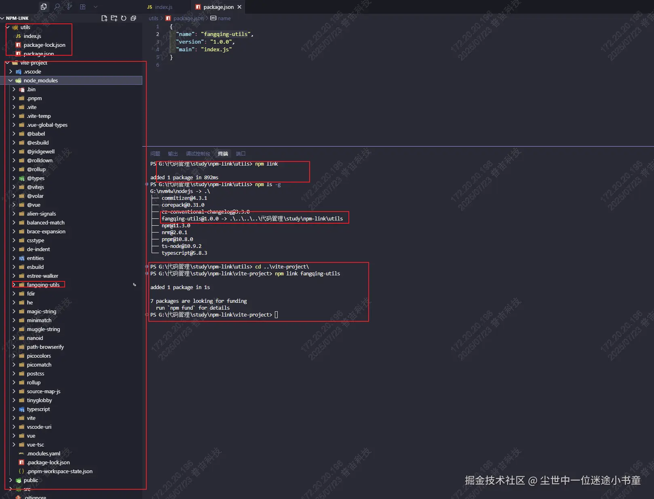This screenshot has width=654, height=499.
Task: Click the .vite folder icon
Action: click(22, 107)
